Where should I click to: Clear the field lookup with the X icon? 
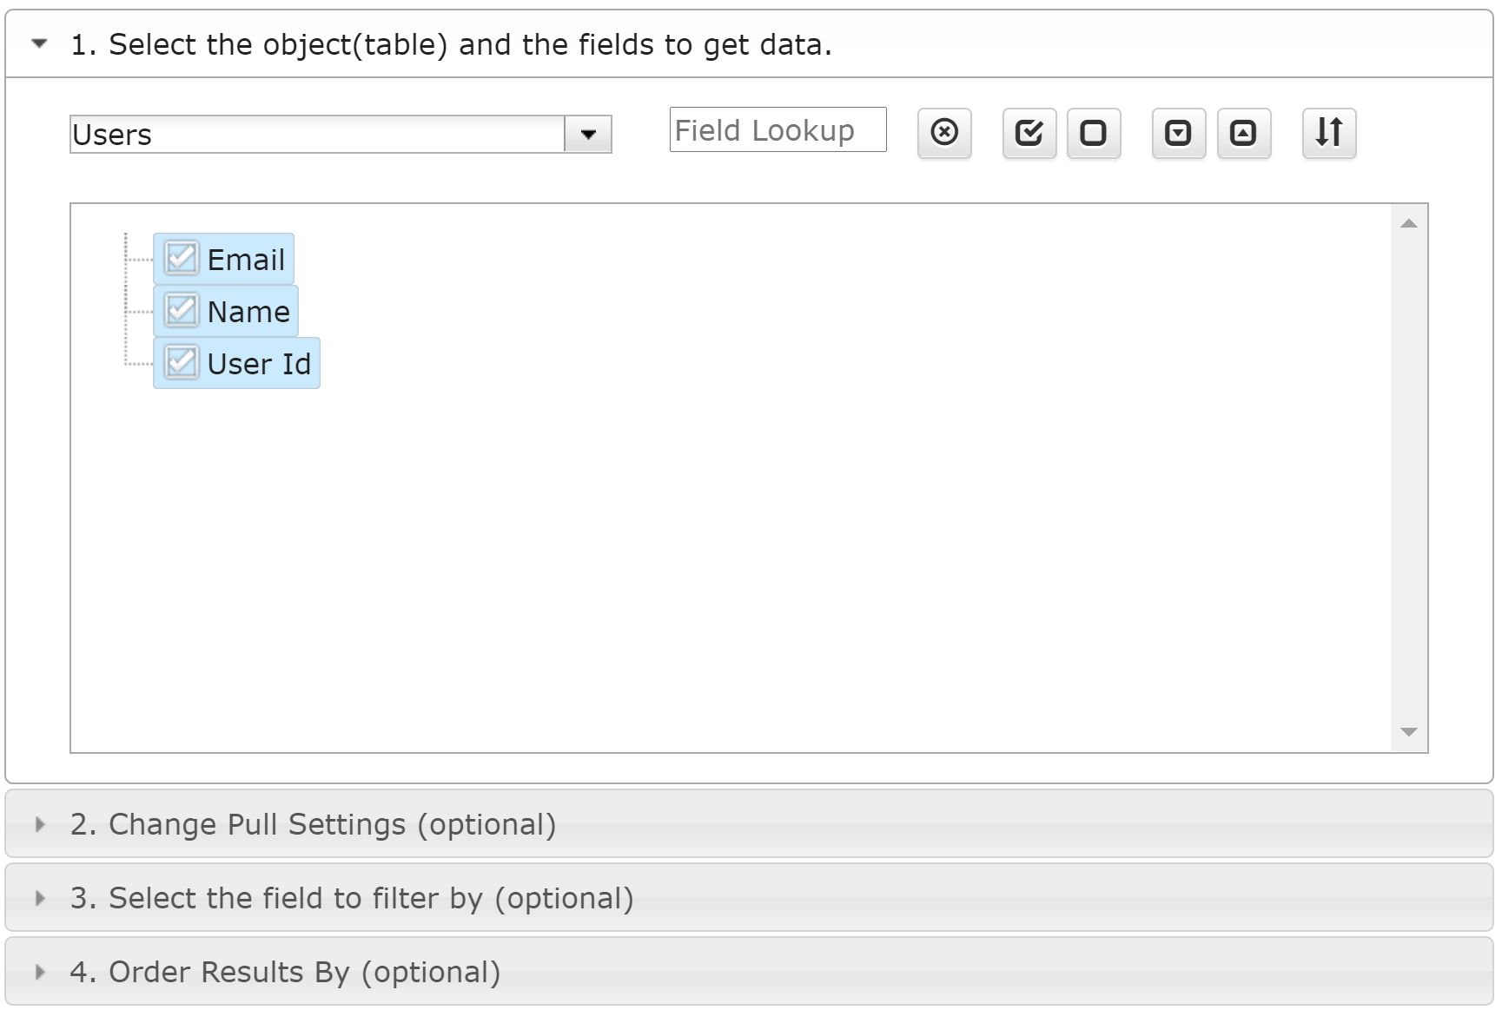click(x=944, y=133)
